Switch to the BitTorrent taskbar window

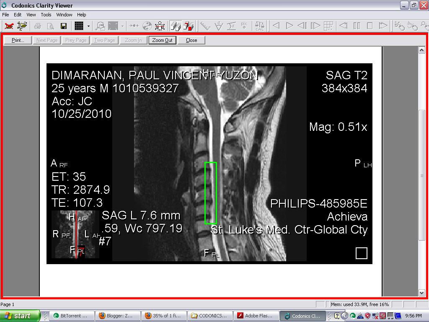71,316
